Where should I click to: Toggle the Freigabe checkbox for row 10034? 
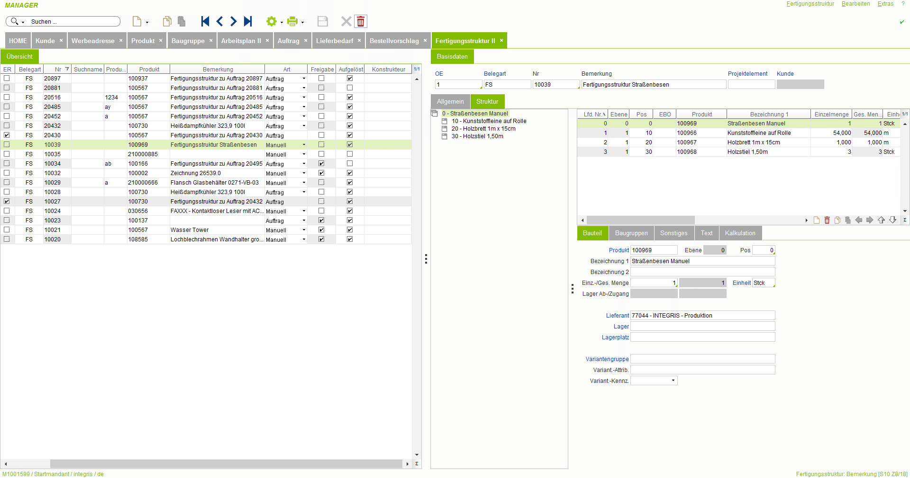pyautogui.click(x=321, y=164)
